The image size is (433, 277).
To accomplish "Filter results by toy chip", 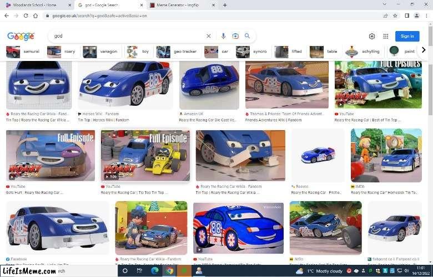I will pyautogui.click(x=138, y=52).
